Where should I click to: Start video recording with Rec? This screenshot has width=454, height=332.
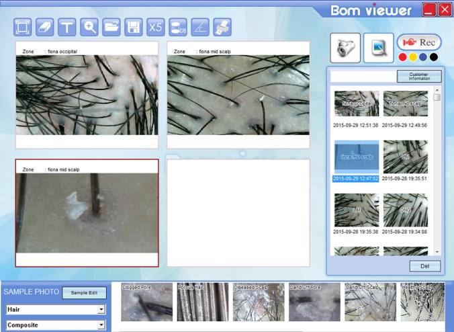(419, 42)
